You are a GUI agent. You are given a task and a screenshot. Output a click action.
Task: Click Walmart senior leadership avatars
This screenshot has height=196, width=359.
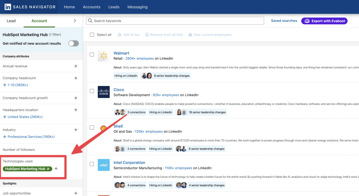pos(147,76)
